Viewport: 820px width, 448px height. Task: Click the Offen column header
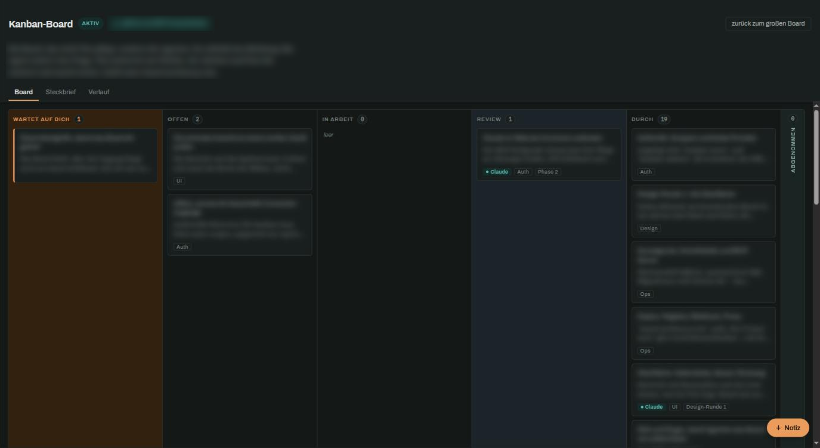[x=178, y=119]
